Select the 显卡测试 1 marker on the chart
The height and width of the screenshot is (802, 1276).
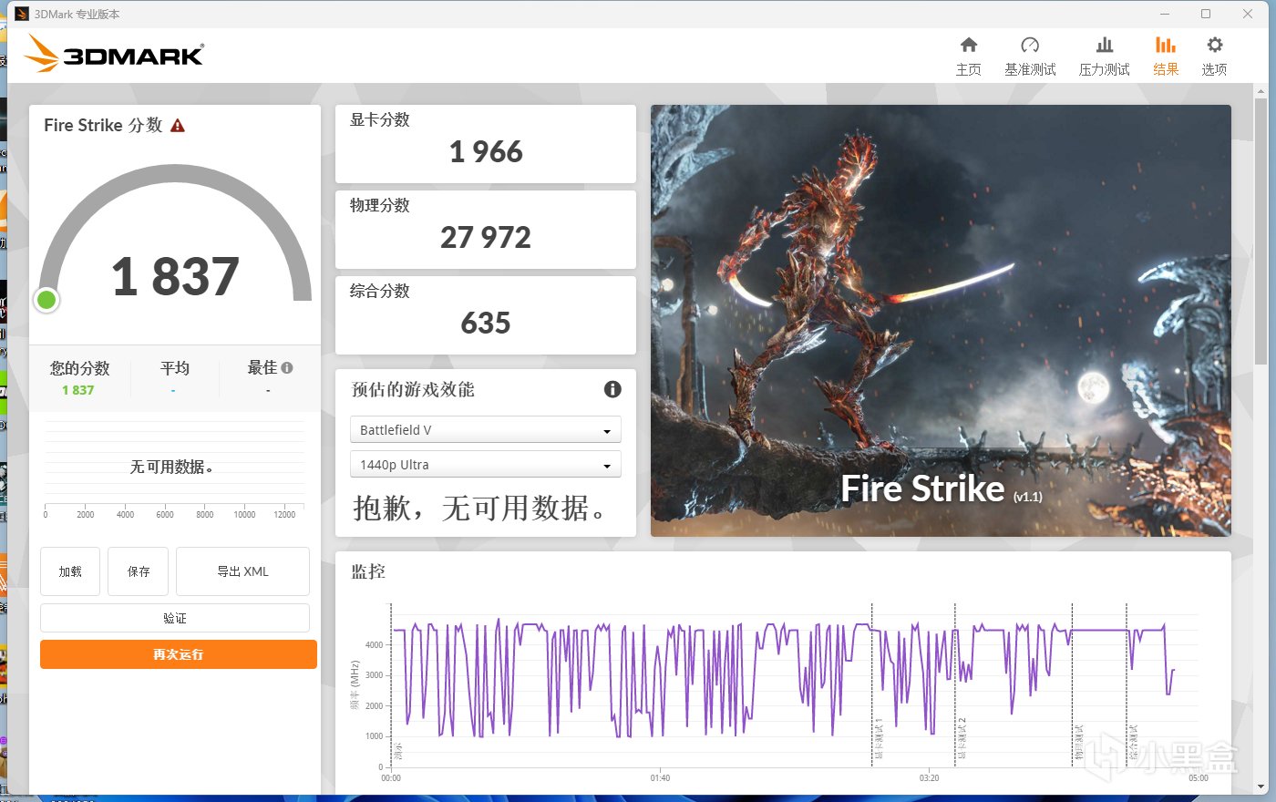[880, 739]
